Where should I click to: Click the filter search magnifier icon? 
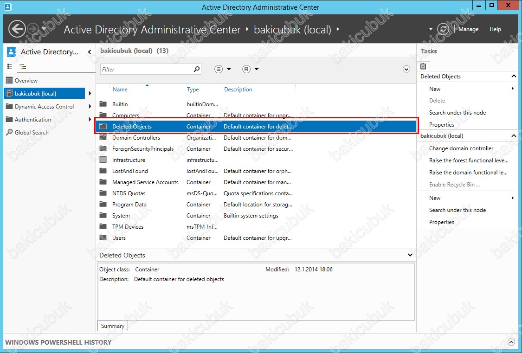[197, 69]
